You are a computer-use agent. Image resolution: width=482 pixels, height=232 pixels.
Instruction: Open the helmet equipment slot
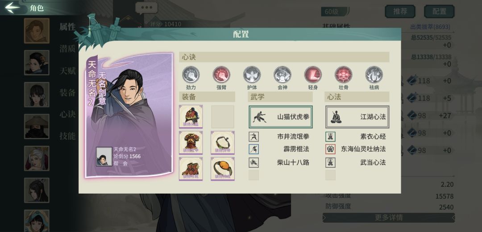(x=191, y=116)
